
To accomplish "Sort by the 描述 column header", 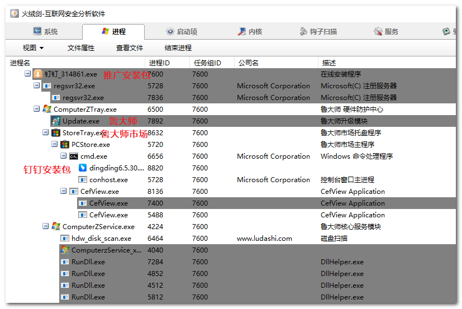I will pyautogui.click(x=387, y=63).
